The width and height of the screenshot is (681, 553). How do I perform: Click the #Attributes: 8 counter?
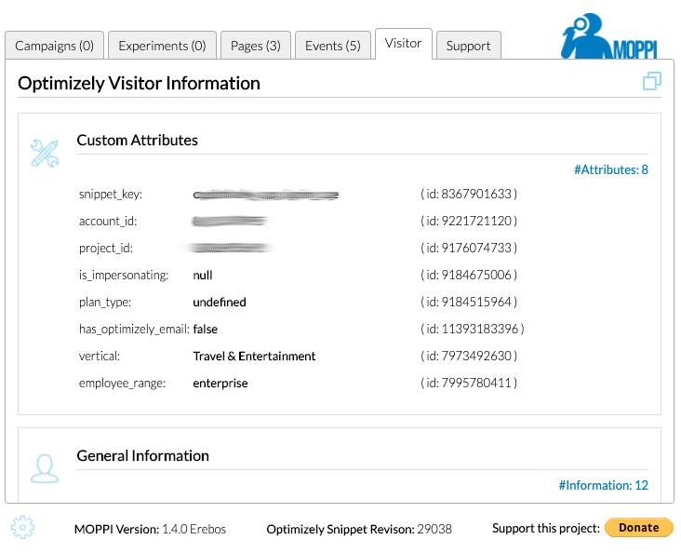[610, 169]
